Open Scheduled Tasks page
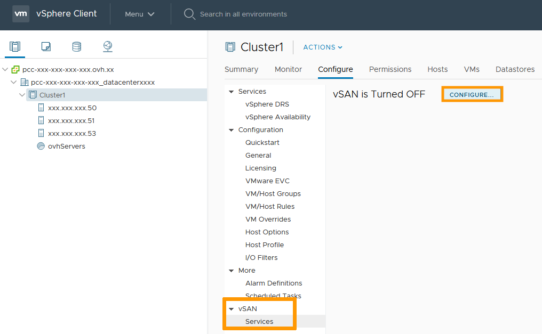The height and width of the screenshot is (334, 542). (x=274, y=296)
